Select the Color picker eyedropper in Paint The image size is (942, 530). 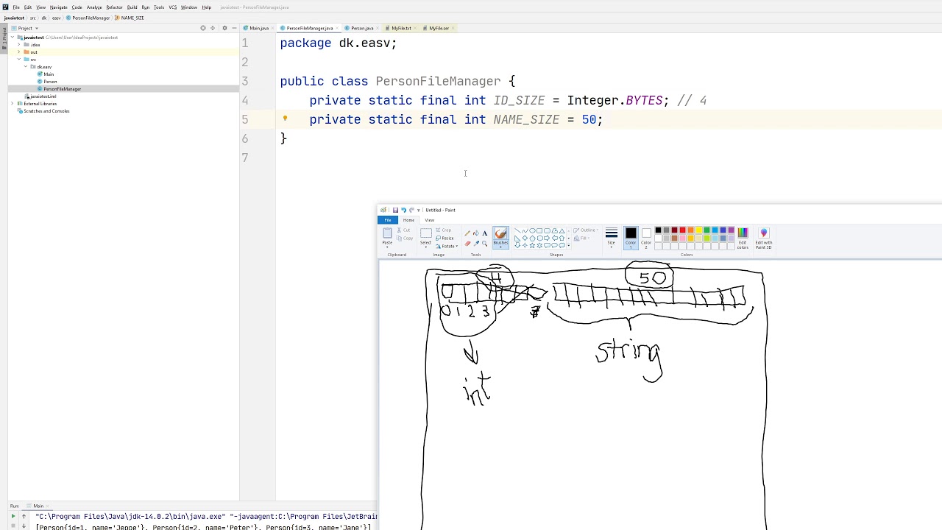476,243
